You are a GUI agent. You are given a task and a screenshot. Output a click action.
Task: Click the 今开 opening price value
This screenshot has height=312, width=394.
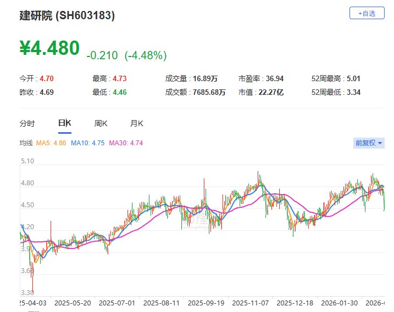click(x=46, y=78)
